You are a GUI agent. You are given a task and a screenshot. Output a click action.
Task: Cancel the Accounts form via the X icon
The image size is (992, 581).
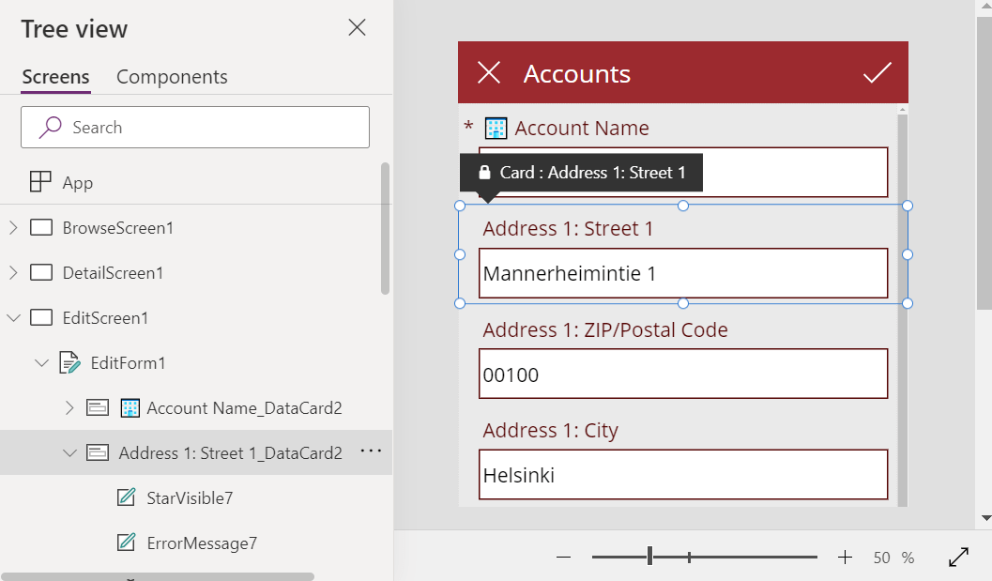point(487,72)
